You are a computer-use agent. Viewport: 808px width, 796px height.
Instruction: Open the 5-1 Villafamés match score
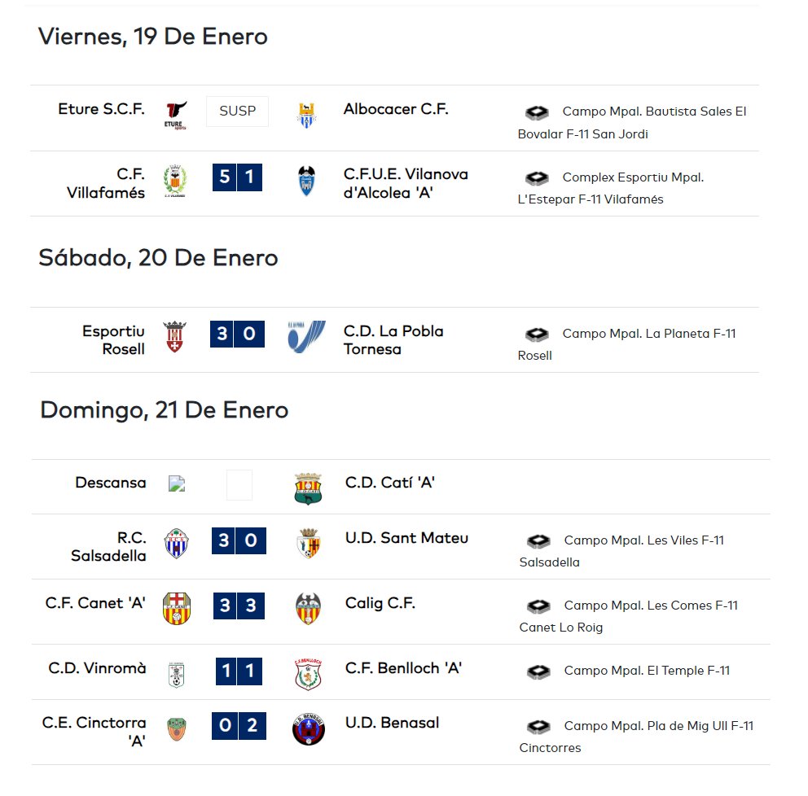tap(237, 177)
